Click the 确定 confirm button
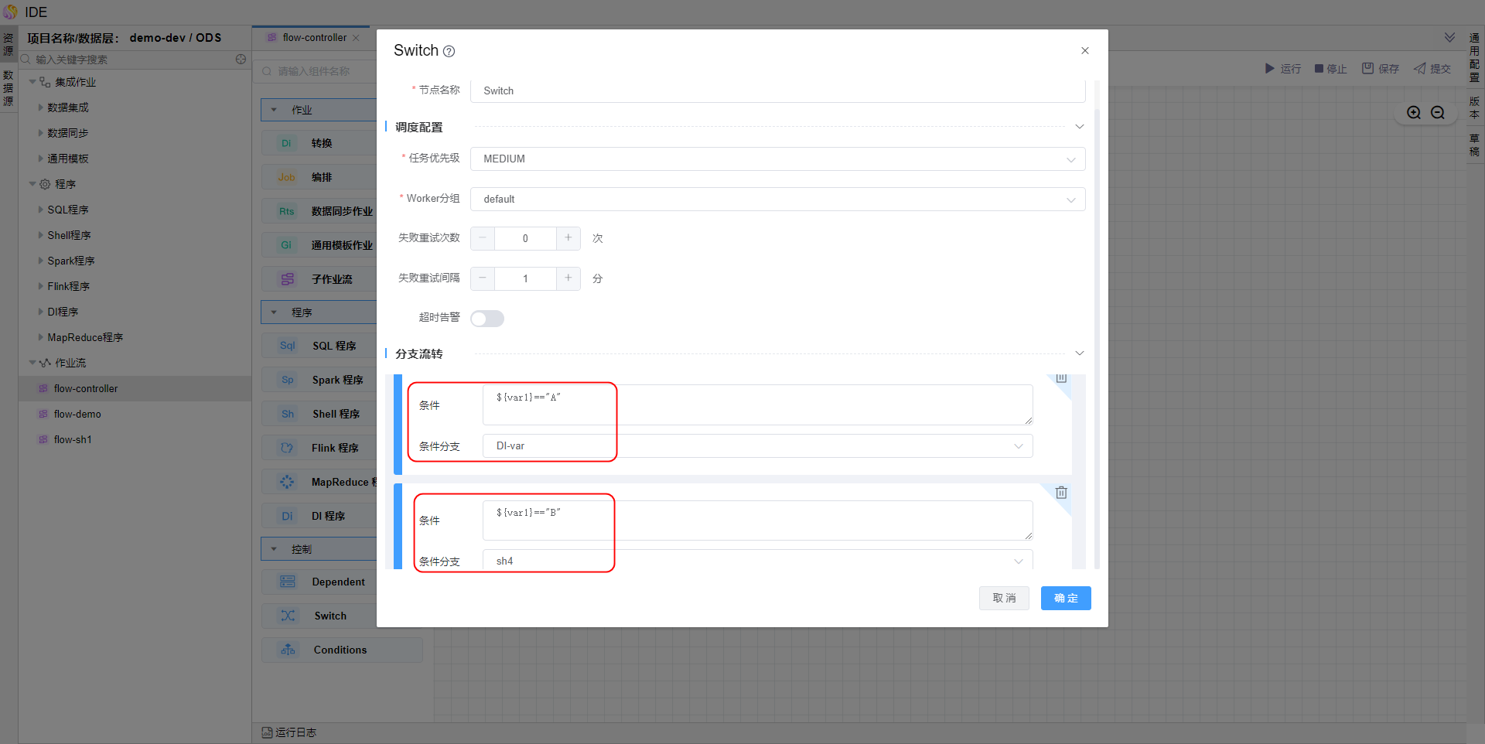 [1065, 598]
